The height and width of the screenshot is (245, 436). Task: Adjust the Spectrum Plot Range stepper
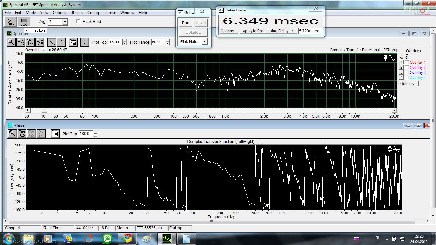[x=168, y=42]
